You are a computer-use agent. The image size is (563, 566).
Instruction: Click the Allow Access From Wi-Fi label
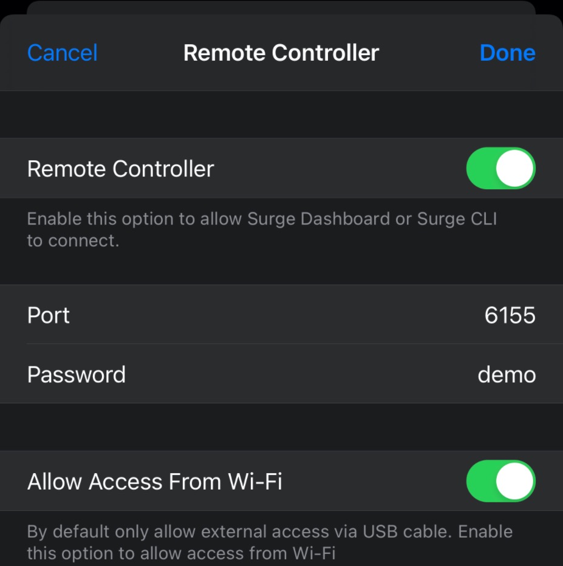point(155,481)
